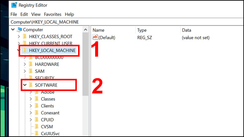Open the Favorites menu

53,14
